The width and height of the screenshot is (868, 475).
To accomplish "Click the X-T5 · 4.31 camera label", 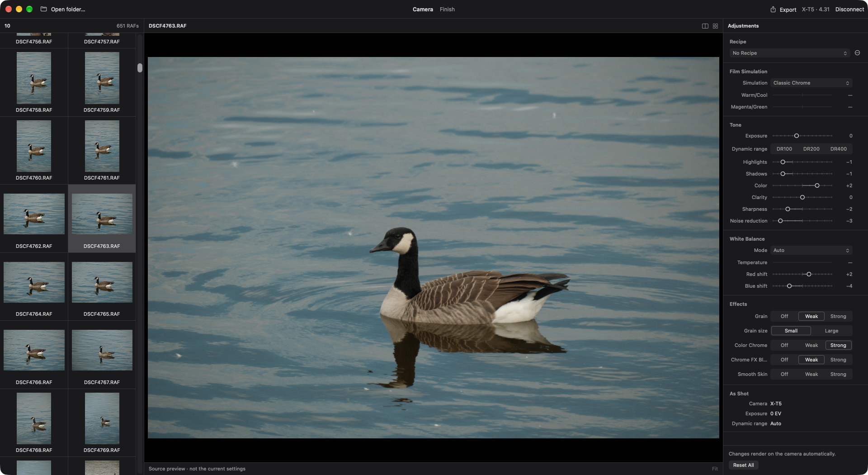I will (816, 9).
